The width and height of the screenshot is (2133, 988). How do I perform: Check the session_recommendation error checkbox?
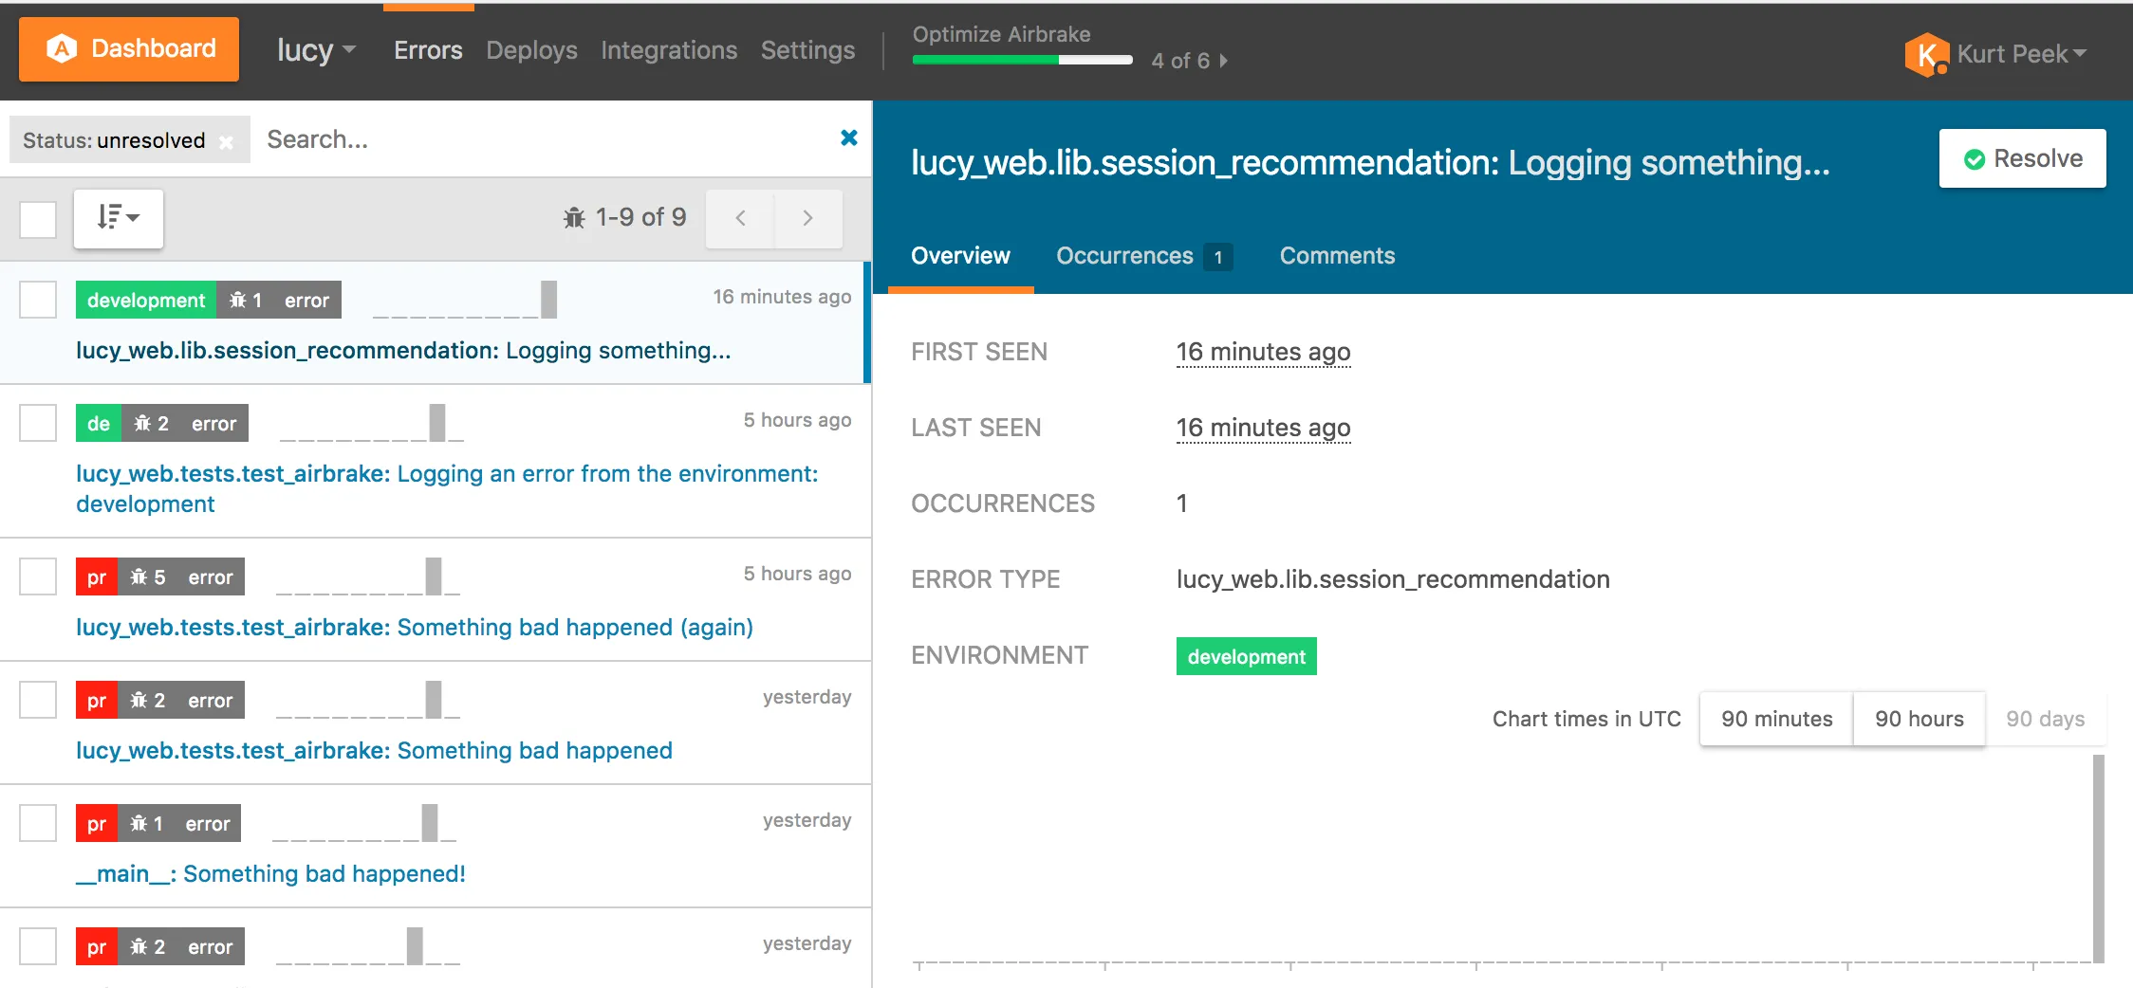click(x=38, y=300)
